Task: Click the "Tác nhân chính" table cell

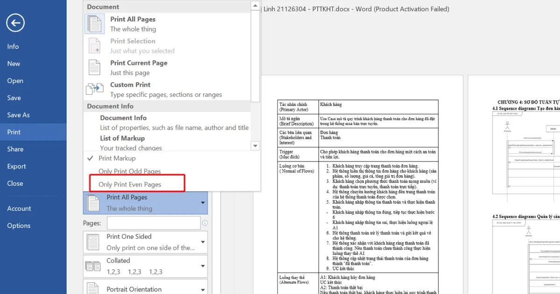Action: point(298,107)
